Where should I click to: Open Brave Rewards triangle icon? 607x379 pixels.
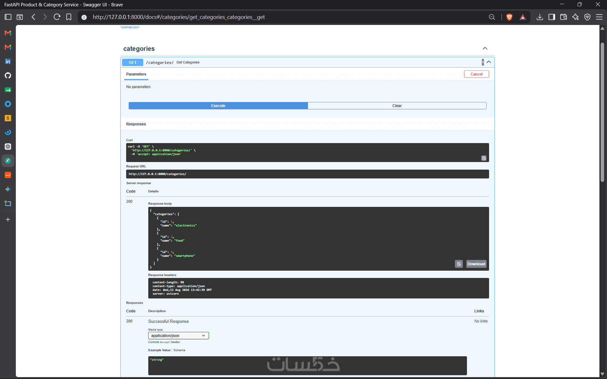coord(523,17)
